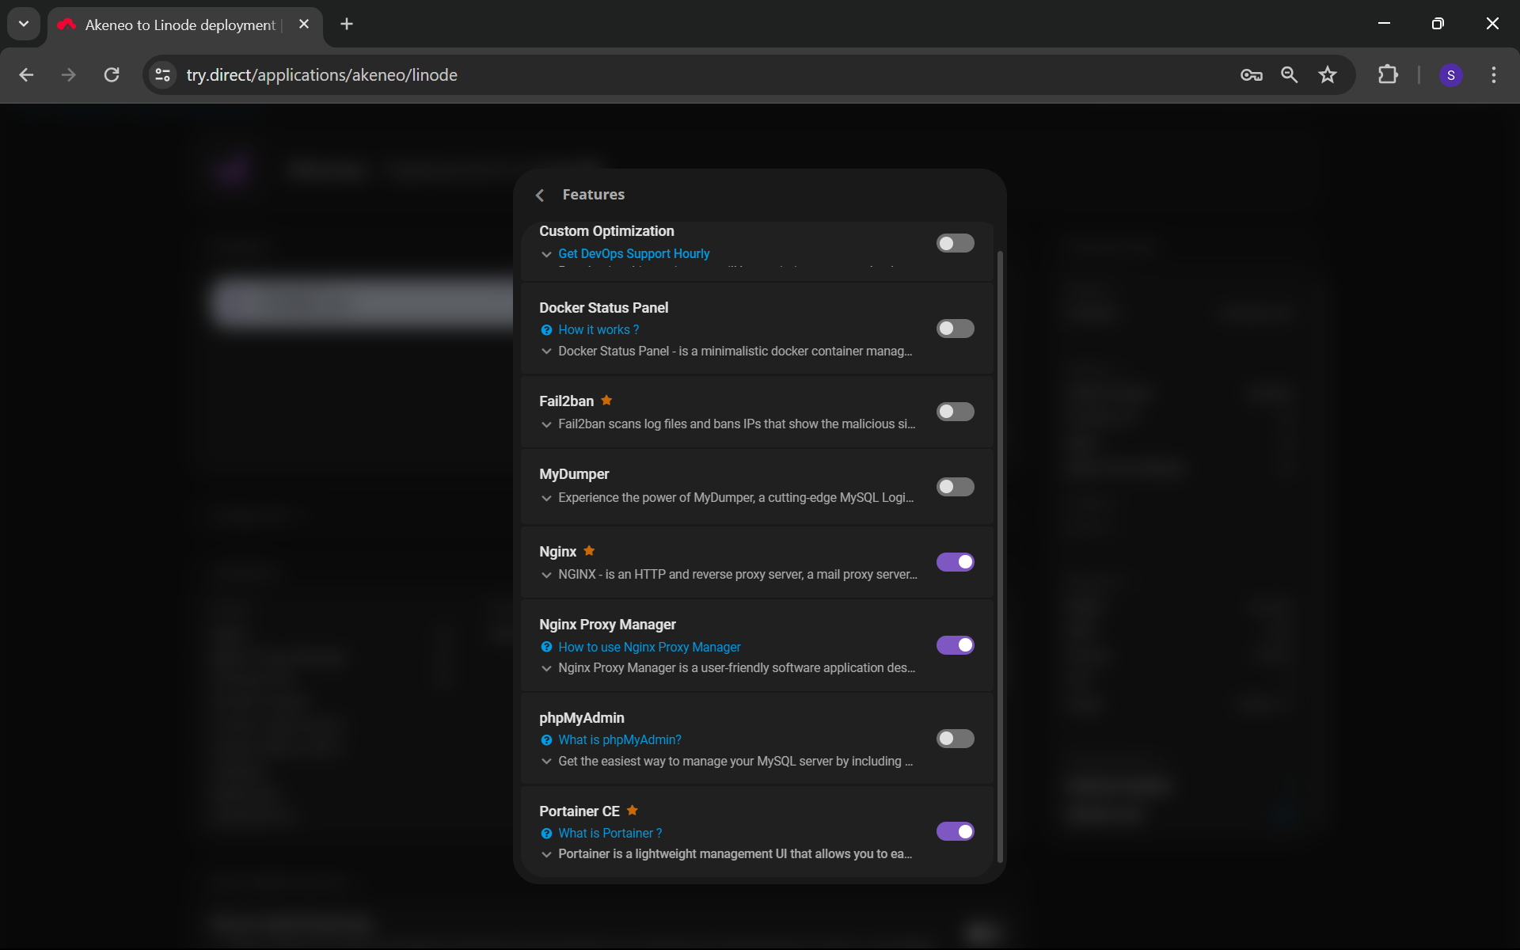Enable the Portainer CE feature toggle
Image resolution: width=1520 pixels, height=950 pixels.
956,830
